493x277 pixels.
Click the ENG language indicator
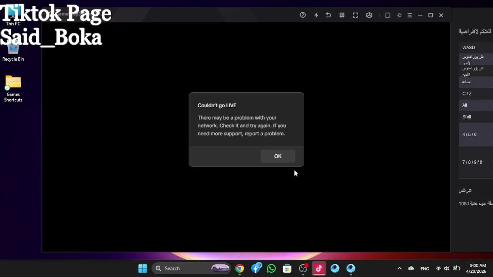point(425,269)
